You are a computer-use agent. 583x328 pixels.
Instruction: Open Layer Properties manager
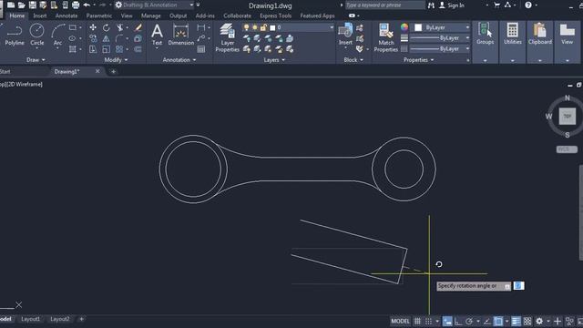(x=227, y=37)
